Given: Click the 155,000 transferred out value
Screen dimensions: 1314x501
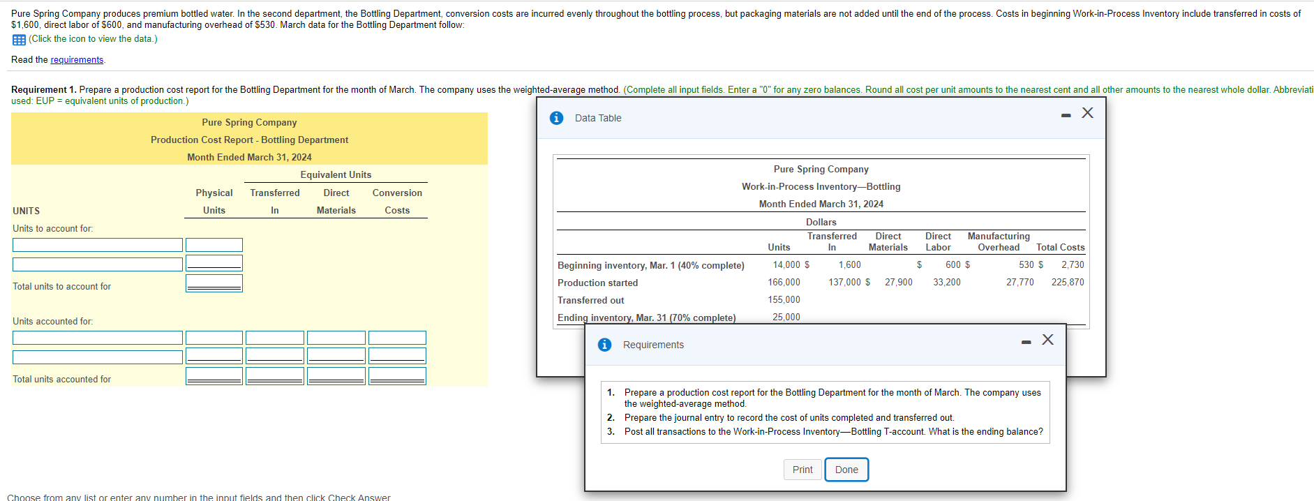Looking at the screenshot, I should pos(784,299).
